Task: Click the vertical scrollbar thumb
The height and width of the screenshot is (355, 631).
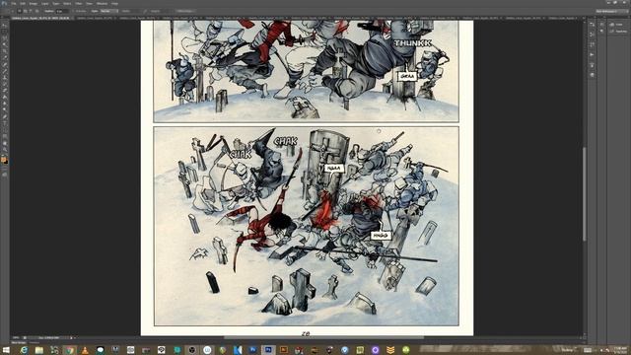Action: 585,194
